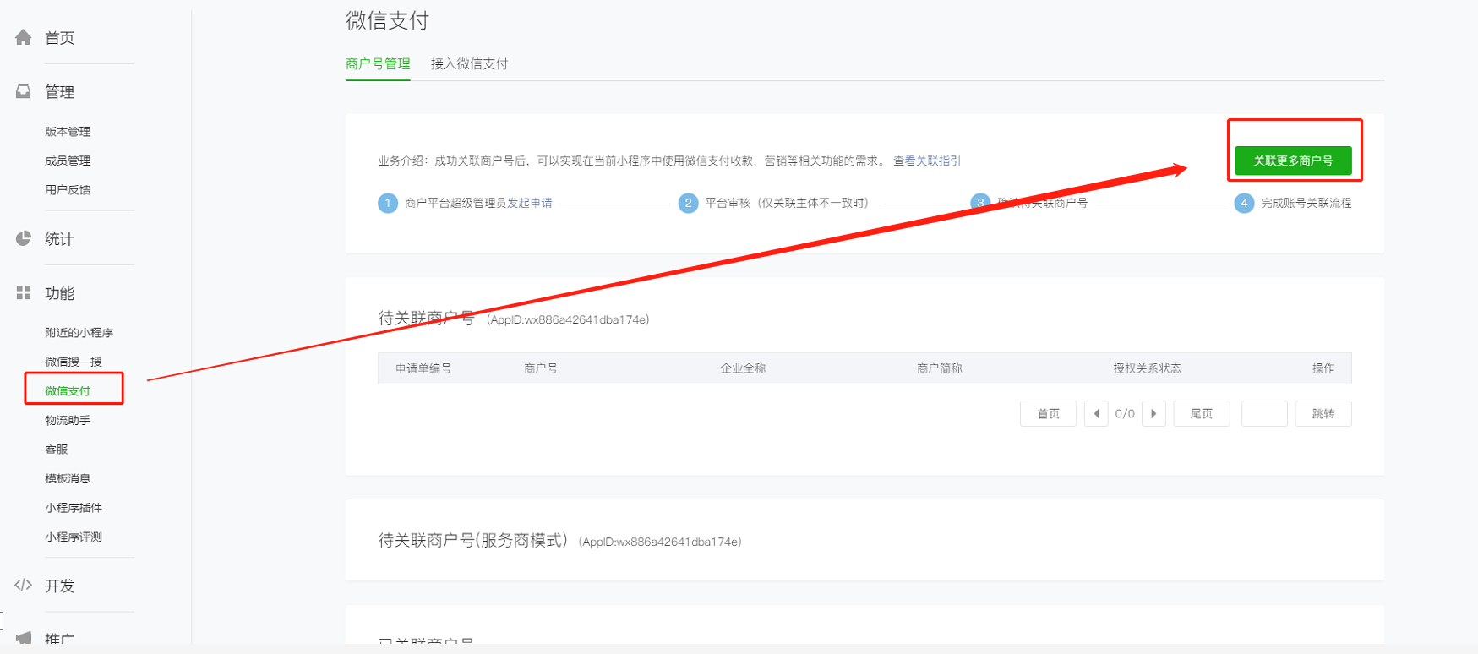Click the megaphone icon beside 推广
The width and height of the screenshot is (1478, 654).
click(x=24, y=638)
